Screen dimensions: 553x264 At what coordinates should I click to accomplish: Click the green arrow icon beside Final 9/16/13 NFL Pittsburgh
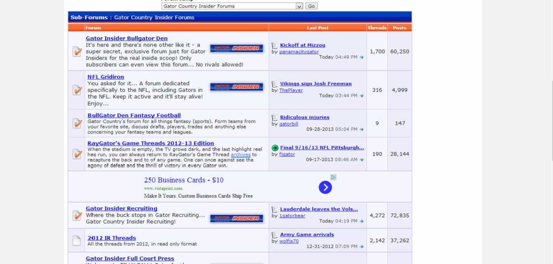click(x=275, y=148)
